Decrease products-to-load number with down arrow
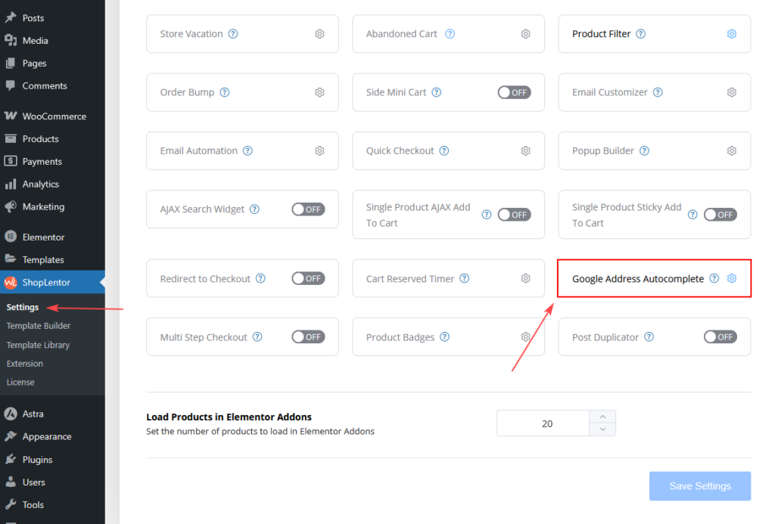The height and width of the screenshot is (524, 775). (x=602, y=429)
